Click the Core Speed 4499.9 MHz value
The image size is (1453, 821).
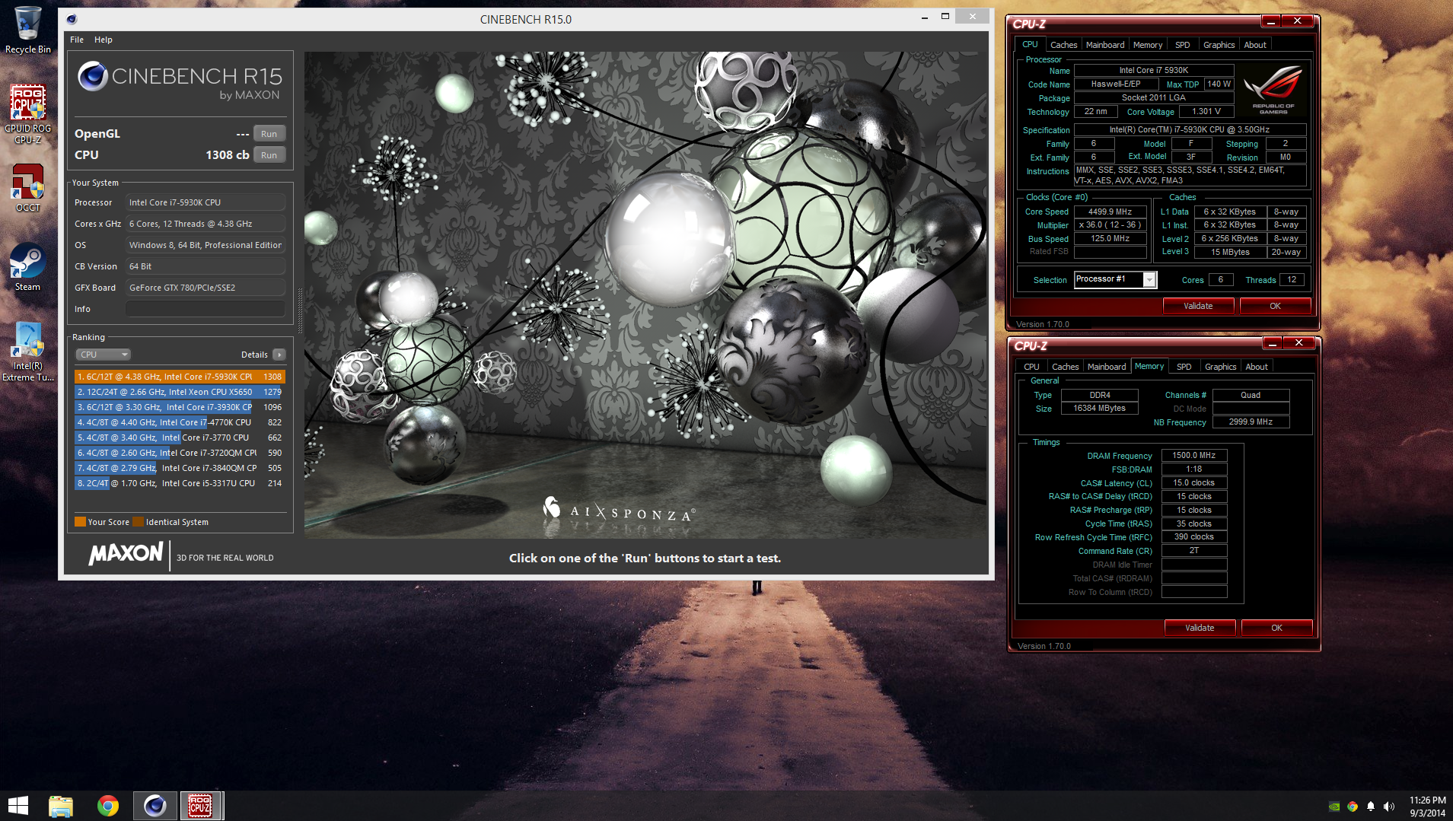[1110, 212]
